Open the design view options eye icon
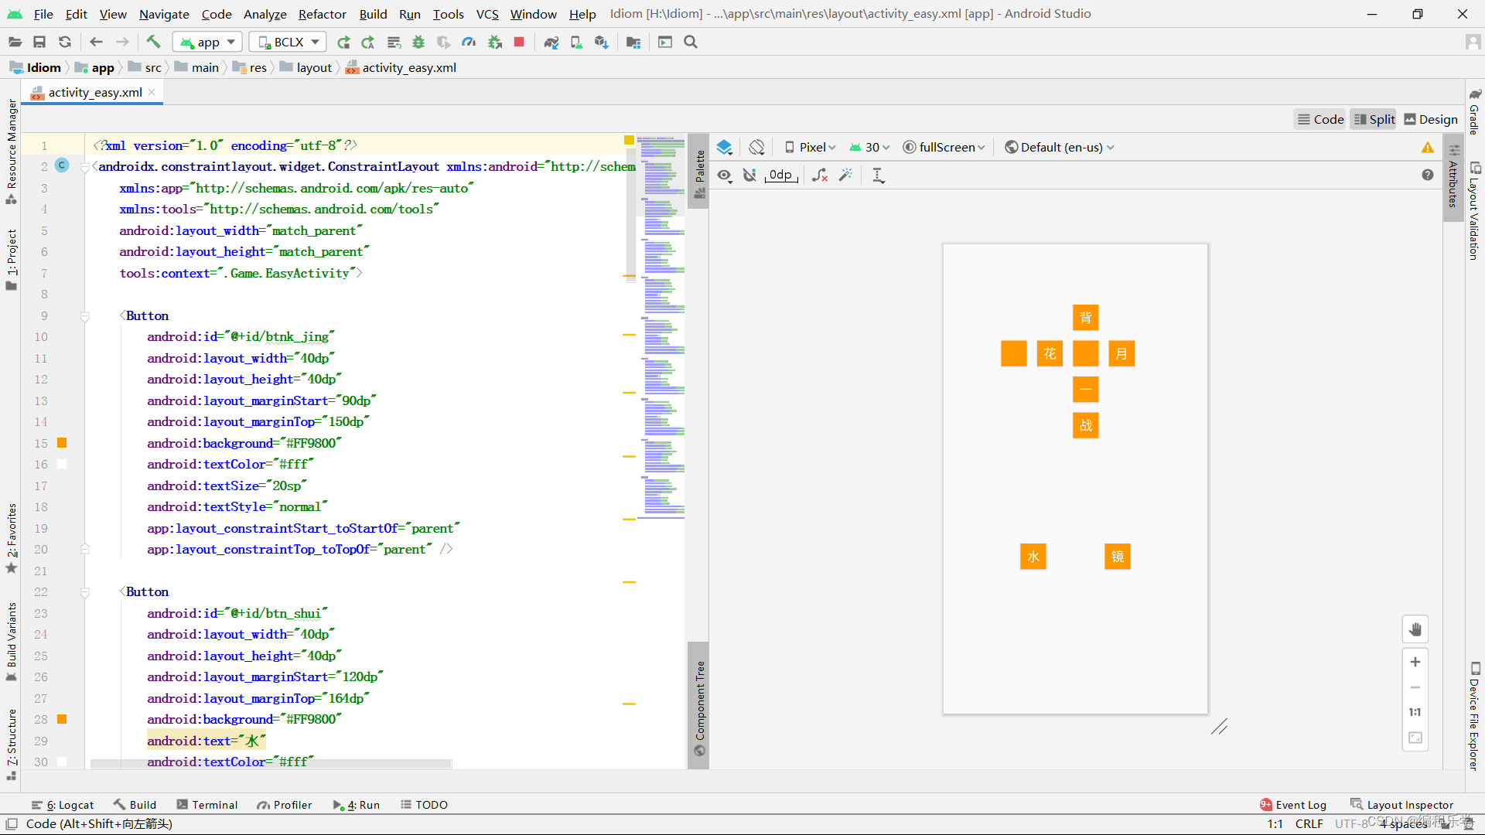 pyautogui.click(x=724, y=176)
